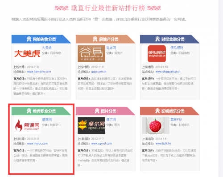Select the 房地产分类 category header

point(106,39)
